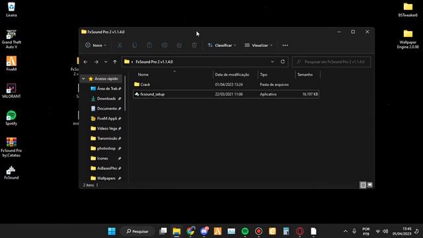Open Videos Vega folder in sidebar
The width and height of the screenshot is (423, 238).
(x=106, y=128)
